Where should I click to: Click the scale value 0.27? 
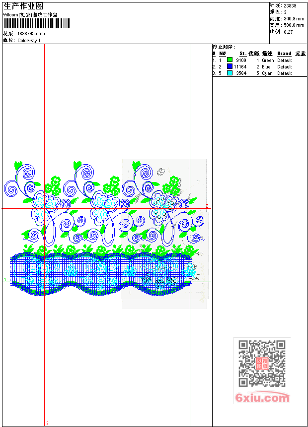click(288, 32)
